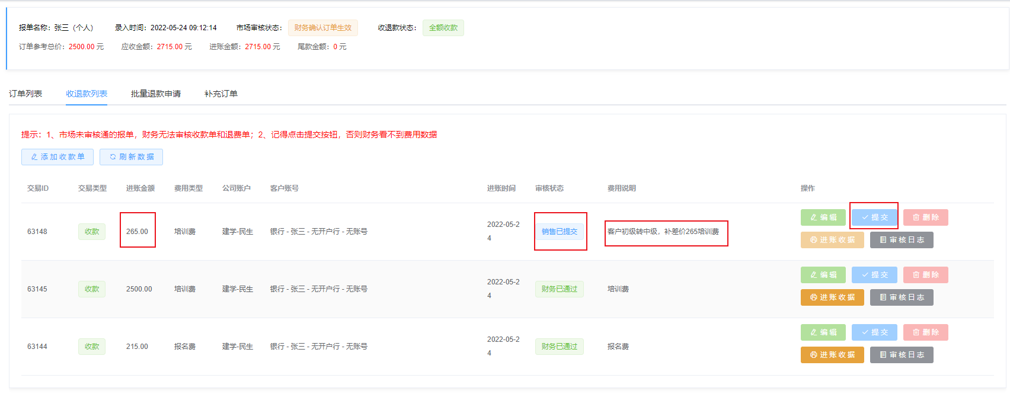This screenshot has height=394, width=1010.
Task: Click 编辑 for transaction 63145
Action: pyautogui.click(x=823, y=275)
